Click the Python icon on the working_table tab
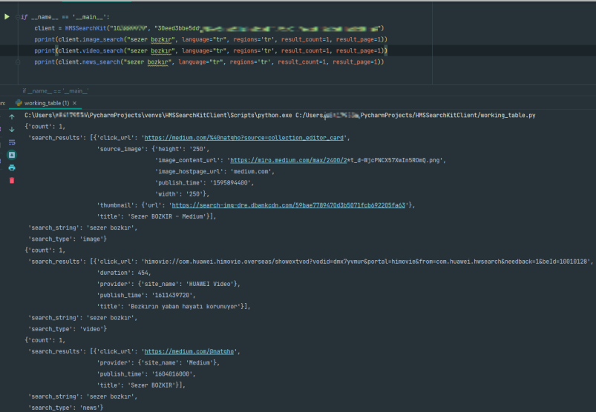This screenshot has height=412, width=596. 19,103
